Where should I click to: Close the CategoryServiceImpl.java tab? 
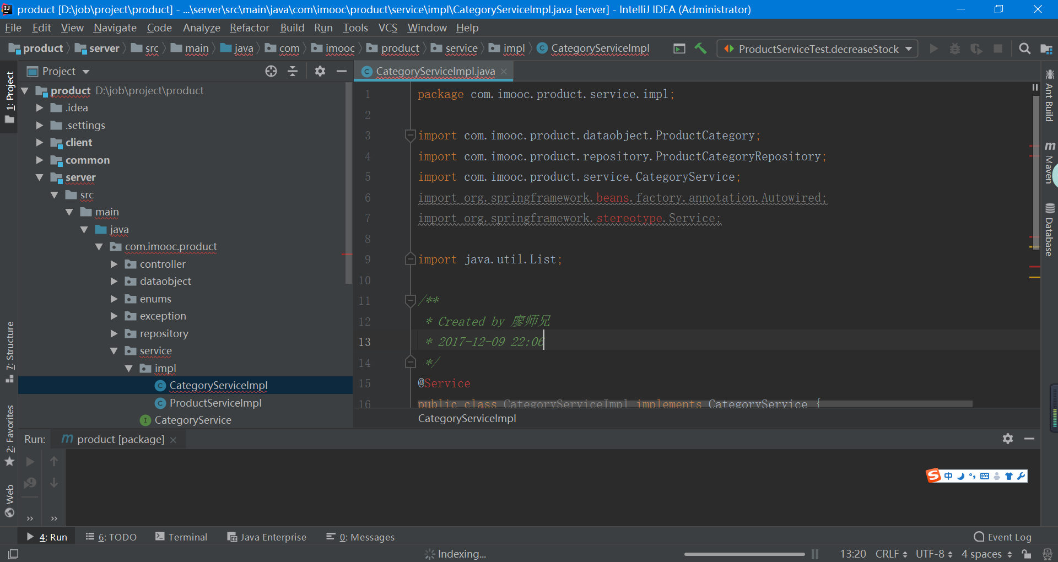[x=504, y=72]
